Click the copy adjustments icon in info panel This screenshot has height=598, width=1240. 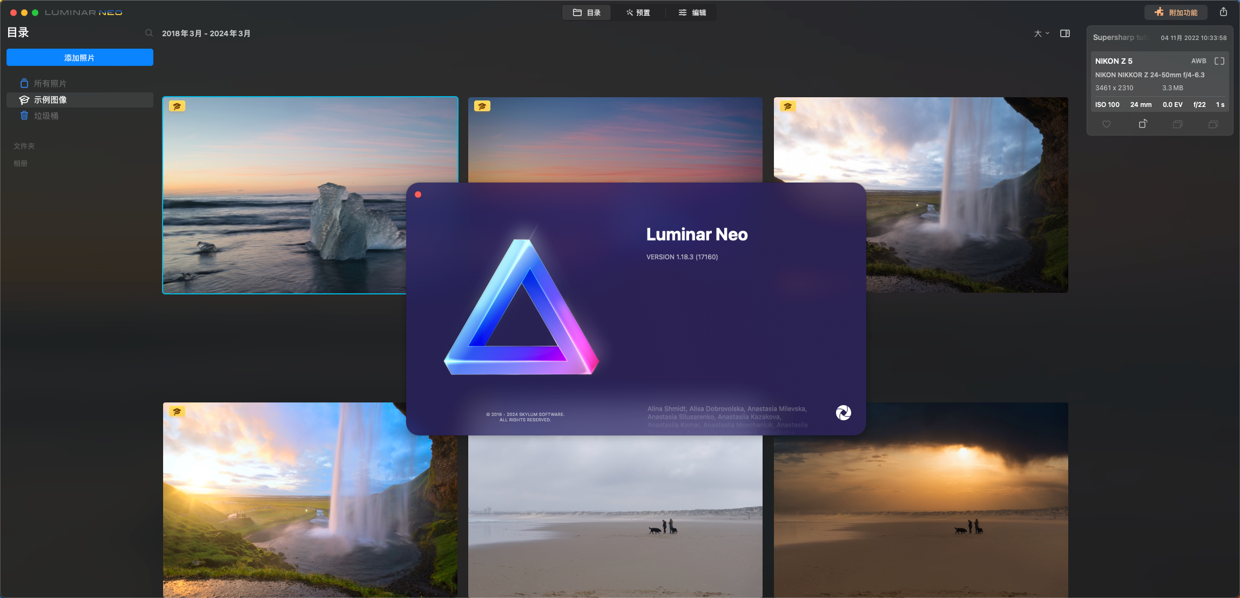[x=1178, y=124]
